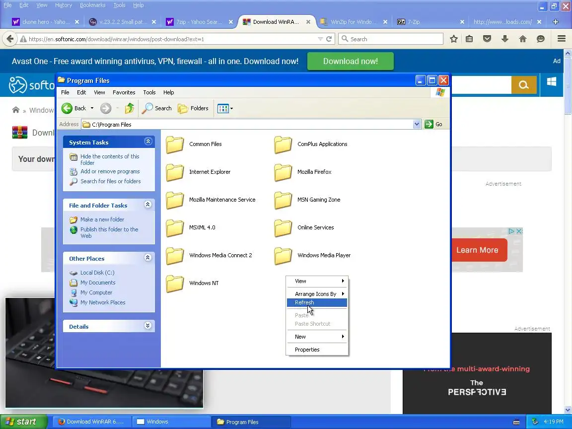Image resolution: width=572 pixels, height=429 pixels.
Task: Select the ComPlus Applications folder icon
Action: click(283, 144)
